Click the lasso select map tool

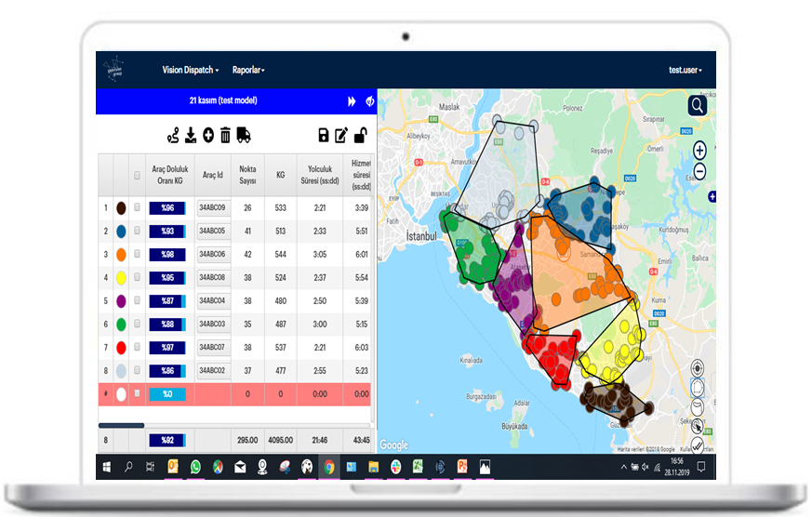(x=698, y=407)
